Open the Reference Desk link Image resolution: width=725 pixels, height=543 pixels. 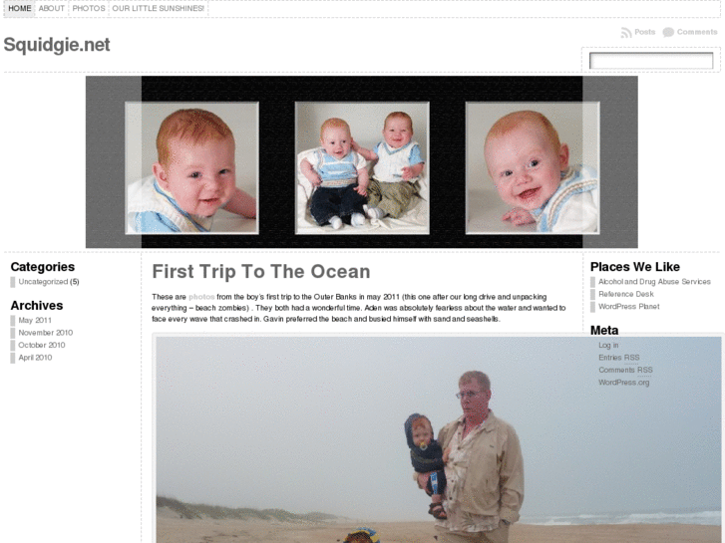(626, 294)
